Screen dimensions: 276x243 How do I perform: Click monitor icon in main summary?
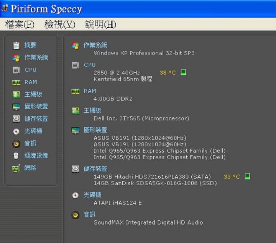tap(76, 130)
